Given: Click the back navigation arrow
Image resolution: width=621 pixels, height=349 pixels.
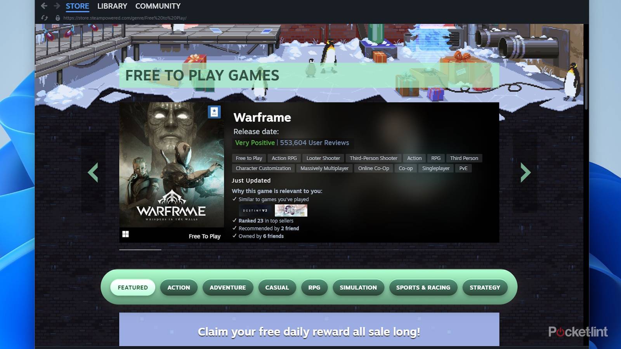Looking at the screenshot, I should [44, 6].
